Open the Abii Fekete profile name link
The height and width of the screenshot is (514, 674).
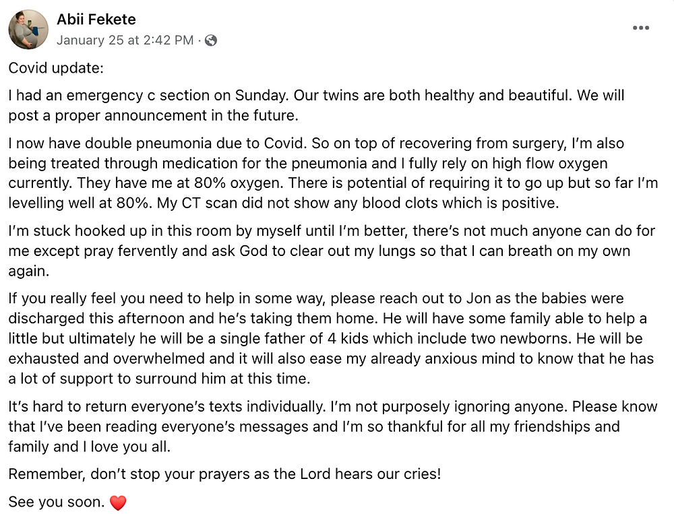click(96, 20)
